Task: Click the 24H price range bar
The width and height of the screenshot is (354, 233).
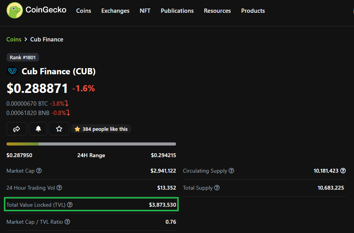Action: coord(91,144)
